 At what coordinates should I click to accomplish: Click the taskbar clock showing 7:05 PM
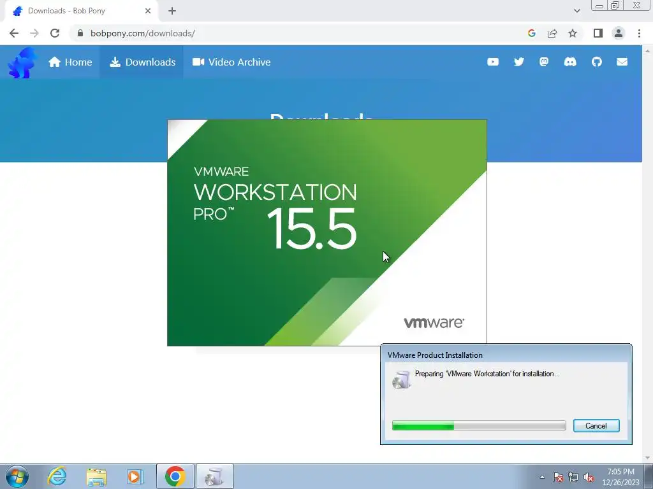[x=620, y=476]
